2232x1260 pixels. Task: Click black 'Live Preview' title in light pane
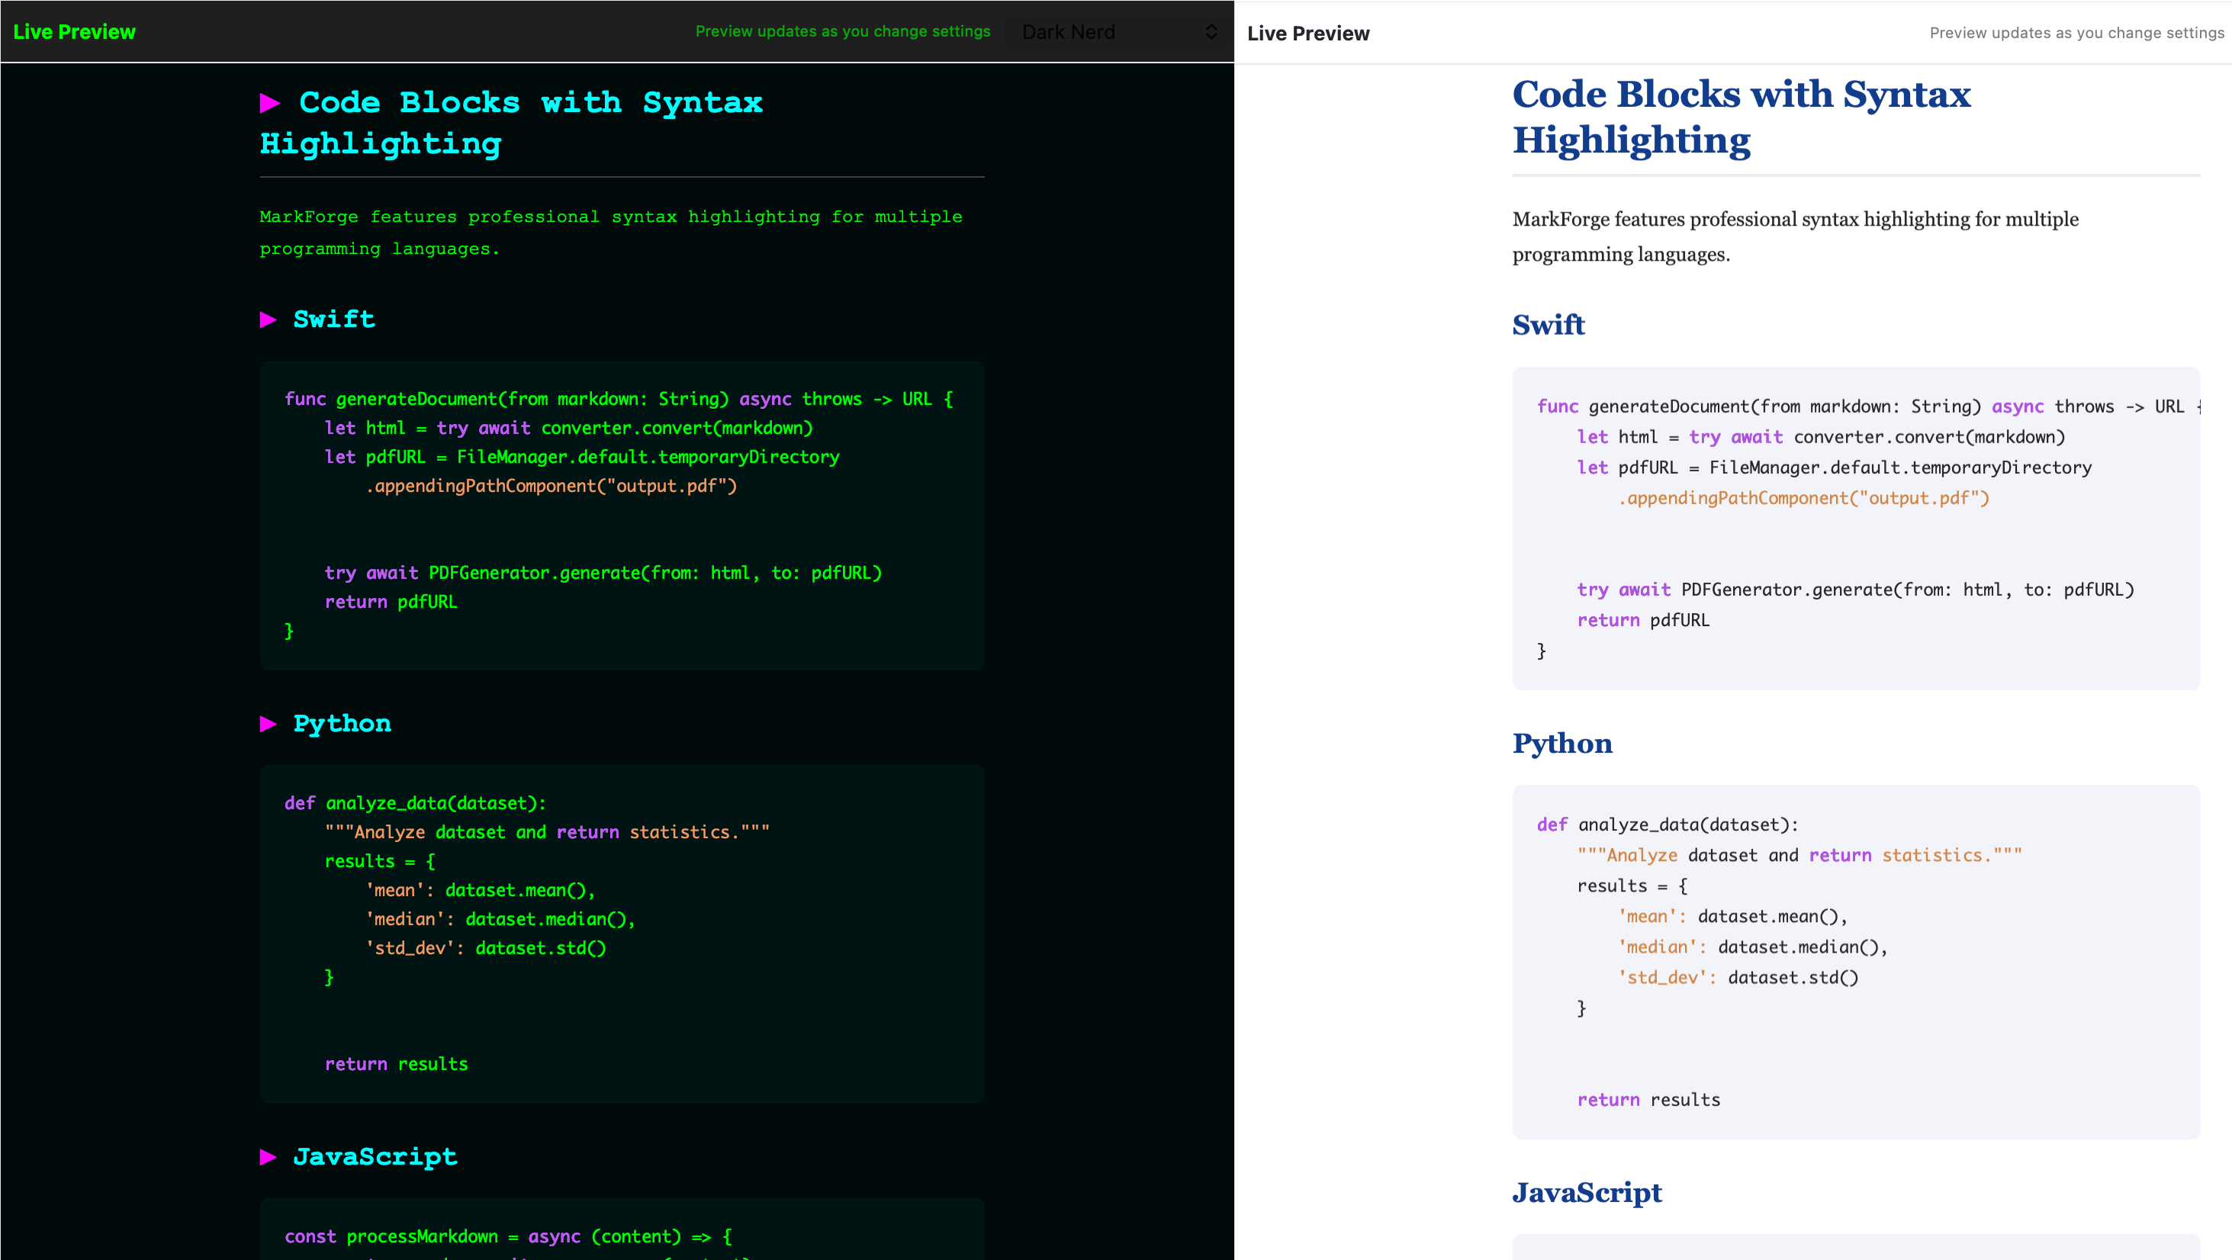(1308, 34)
